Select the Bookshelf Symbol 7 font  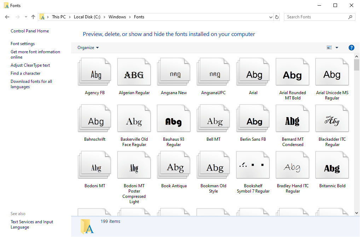click(x=253, y=165)
